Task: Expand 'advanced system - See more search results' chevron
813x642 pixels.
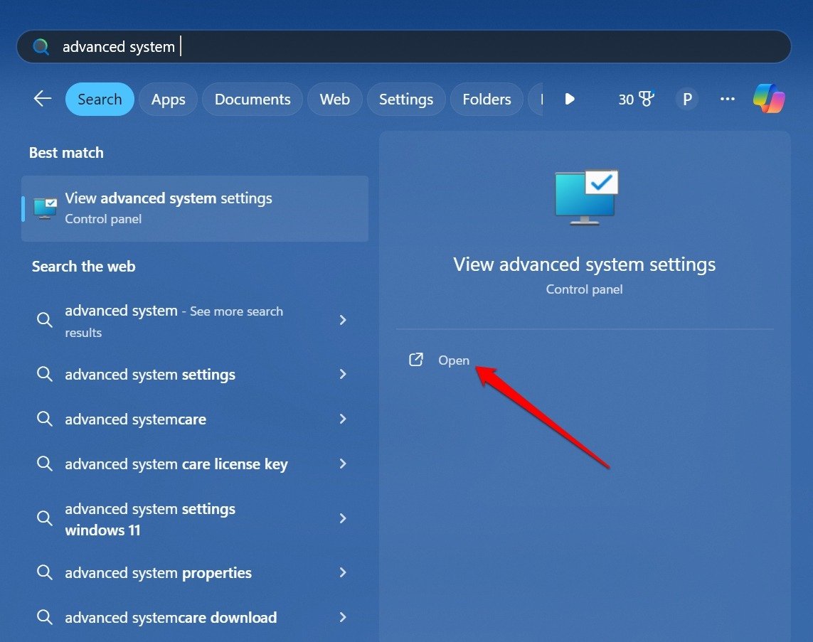Action: [343, 320]
